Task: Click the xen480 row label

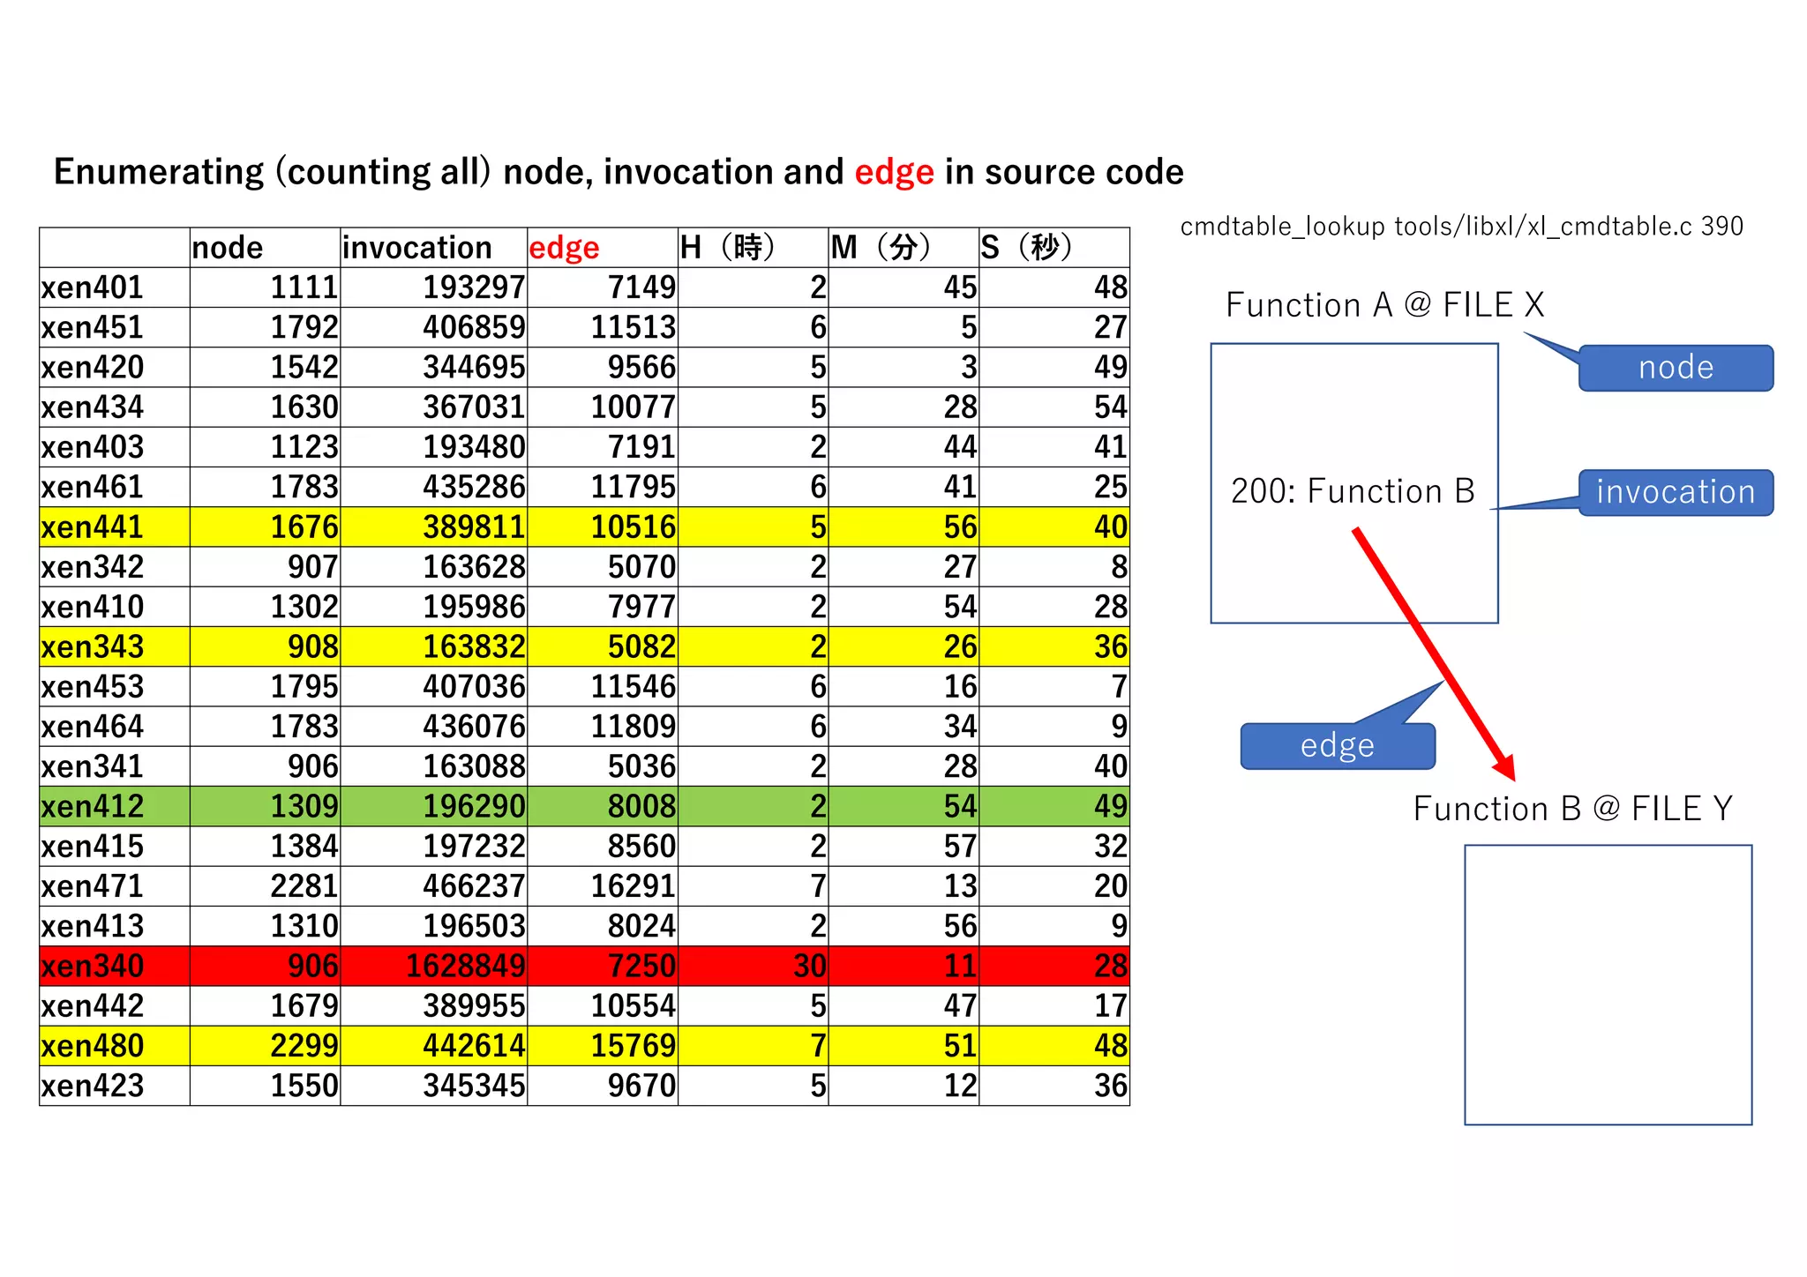Action: (x=93, y=1046)
